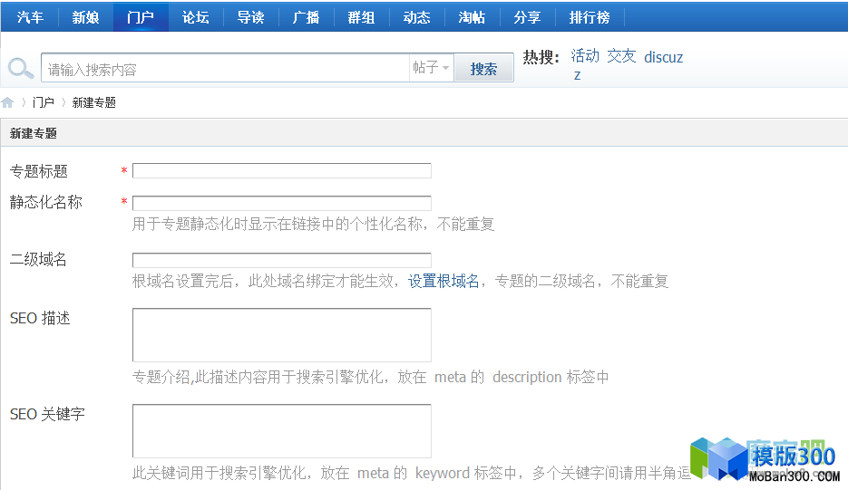Focus the 二级域名 input field
This screenshot has height=490, width=848.
pos(282,260)
